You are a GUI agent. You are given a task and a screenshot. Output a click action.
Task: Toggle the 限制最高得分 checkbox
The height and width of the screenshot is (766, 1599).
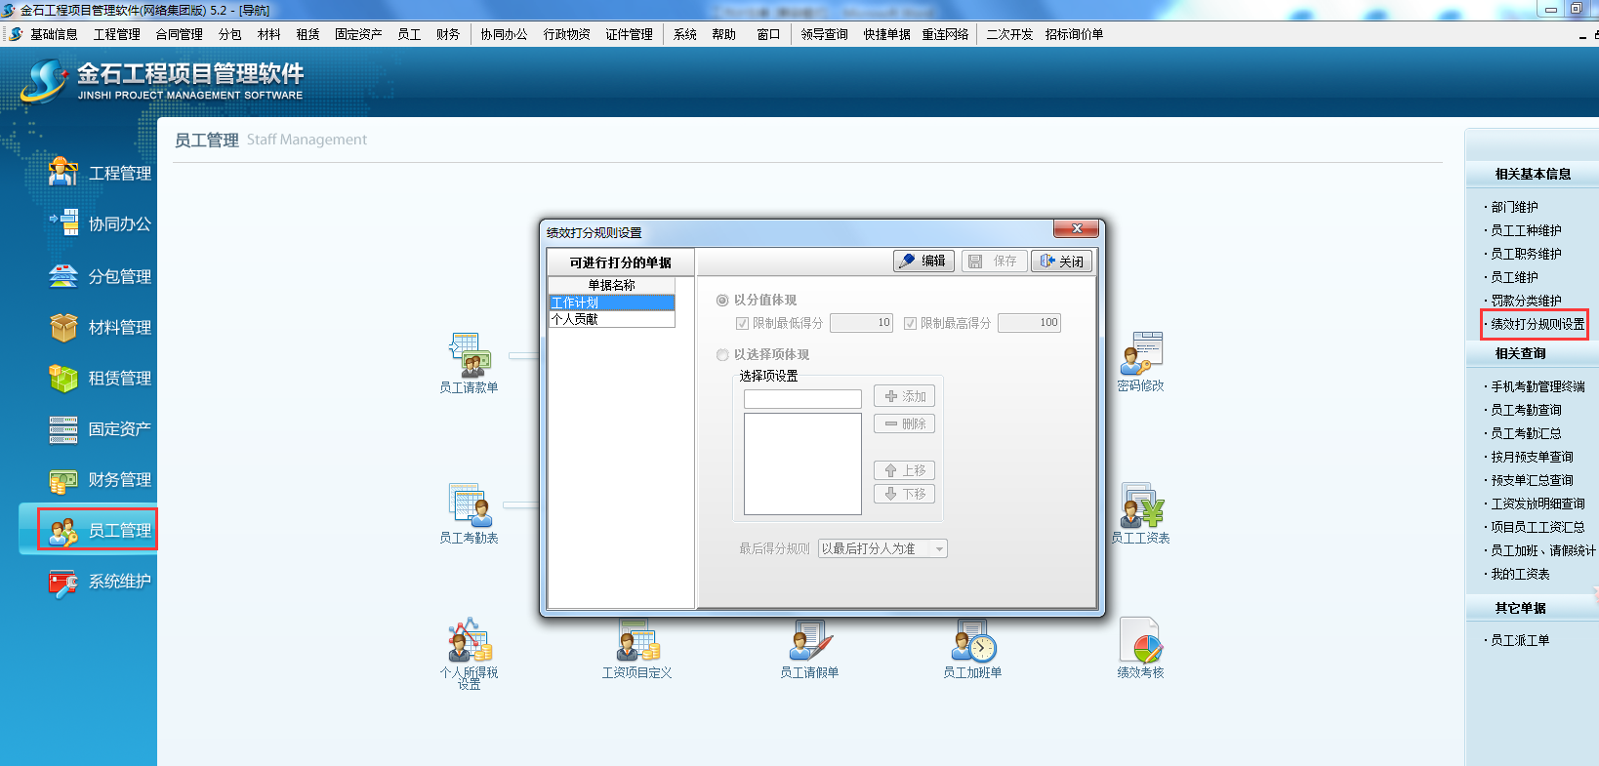click(x=910, y=323)
